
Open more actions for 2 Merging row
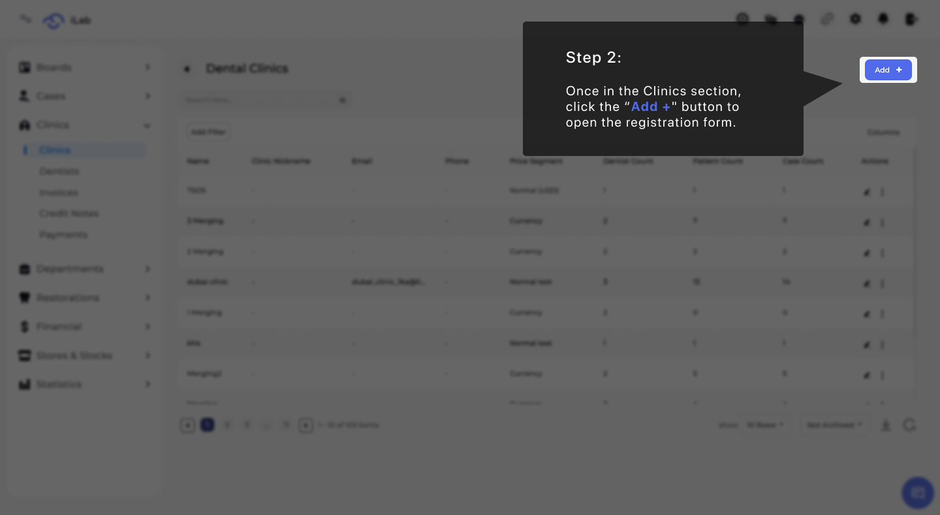[883, 253]
